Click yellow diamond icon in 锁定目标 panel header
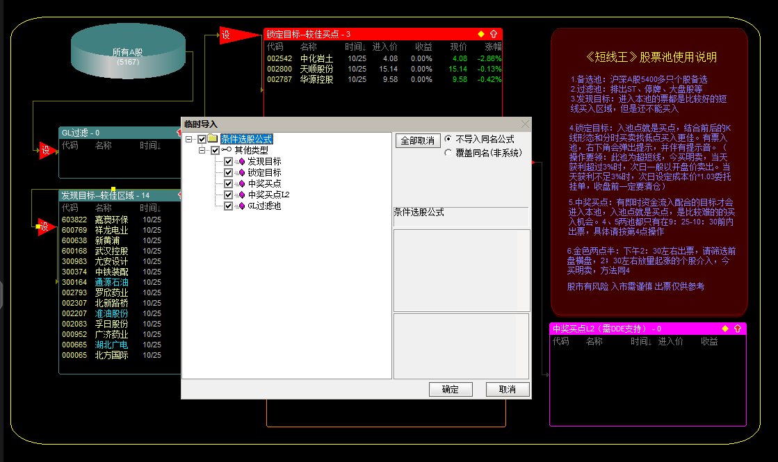Image resolution: width=778 pixels, height=462 pixels. [481, 34]
